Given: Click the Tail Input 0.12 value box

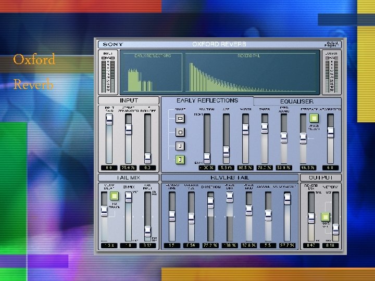Looking at the screenshot, I should tap(147, 246).
